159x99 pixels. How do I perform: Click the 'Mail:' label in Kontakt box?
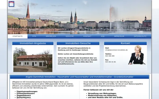[x=107, y=48]
